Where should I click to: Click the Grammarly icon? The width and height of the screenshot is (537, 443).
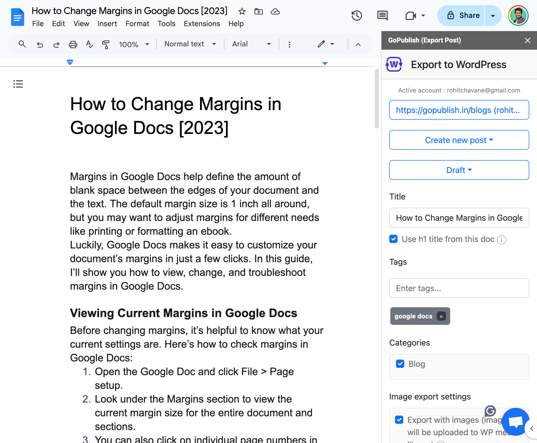point(490,410)
